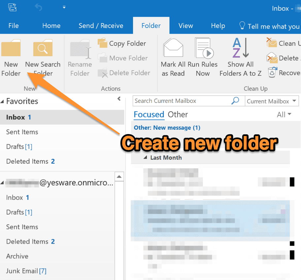Switch to the Focused inbox tab
301x280 pixels.
tap(149, 115)
